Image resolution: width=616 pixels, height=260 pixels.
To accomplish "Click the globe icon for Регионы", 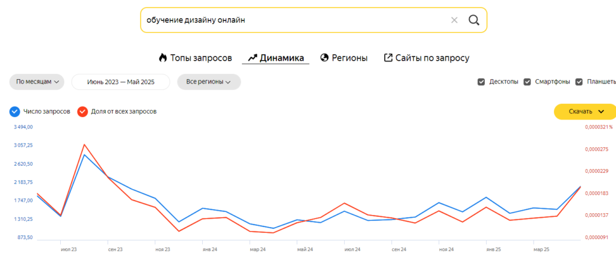I will pyautogui.click(x=324, y=58).
